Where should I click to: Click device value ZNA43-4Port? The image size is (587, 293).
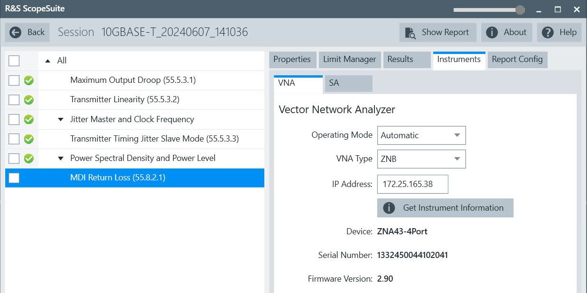click(402, 231)
